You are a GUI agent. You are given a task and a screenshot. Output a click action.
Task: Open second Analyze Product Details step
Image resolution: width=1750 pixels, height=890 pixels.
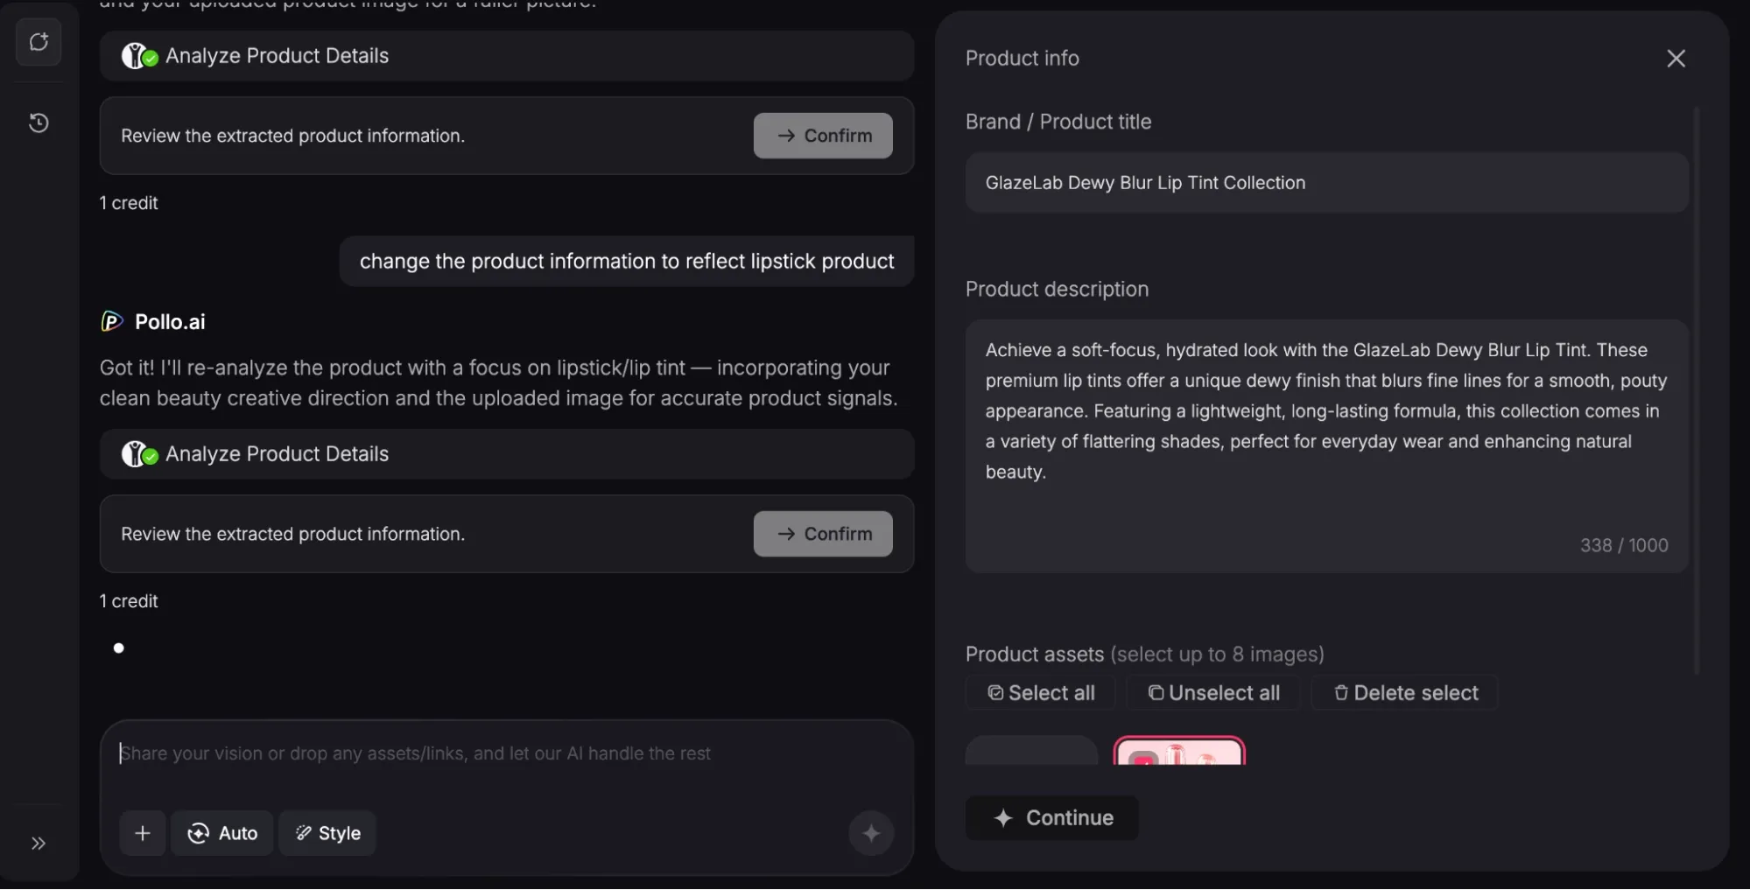(x=507, y=454)
